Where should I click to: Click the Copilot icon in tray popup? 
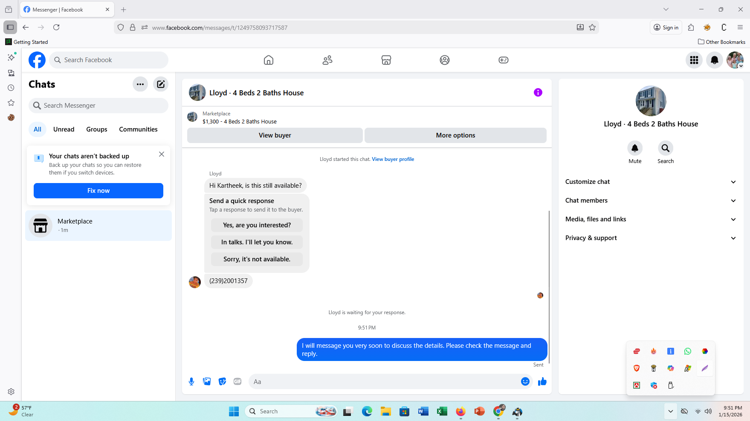point(671,368)
